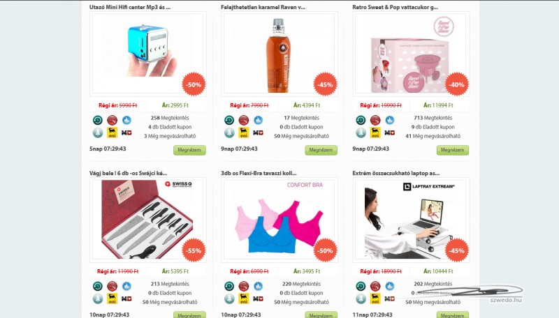This screenshot has width=559, height=318.
Task: Open the '3db os Flexi-Bra tavaszi koll...' title
Action: point(259,173)
